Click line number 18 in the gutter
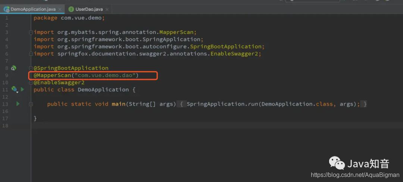Screen dimensions: 403x182 [x=5, y=125]
